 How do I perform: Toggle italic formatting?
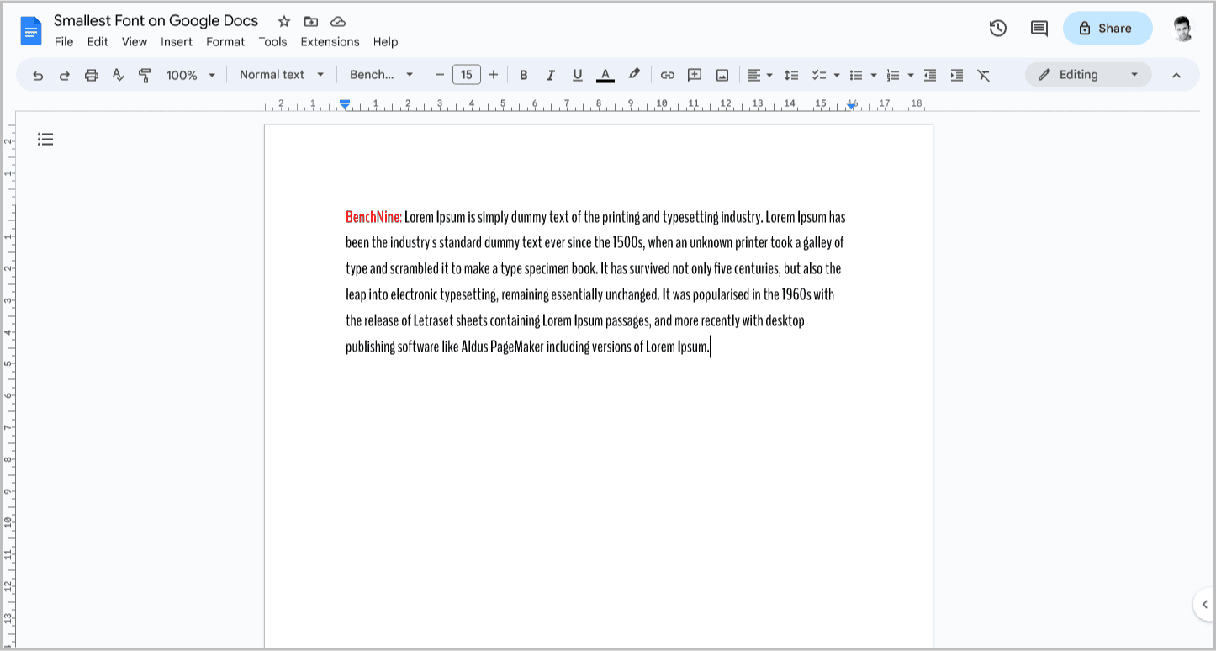(x=551, y=75)
